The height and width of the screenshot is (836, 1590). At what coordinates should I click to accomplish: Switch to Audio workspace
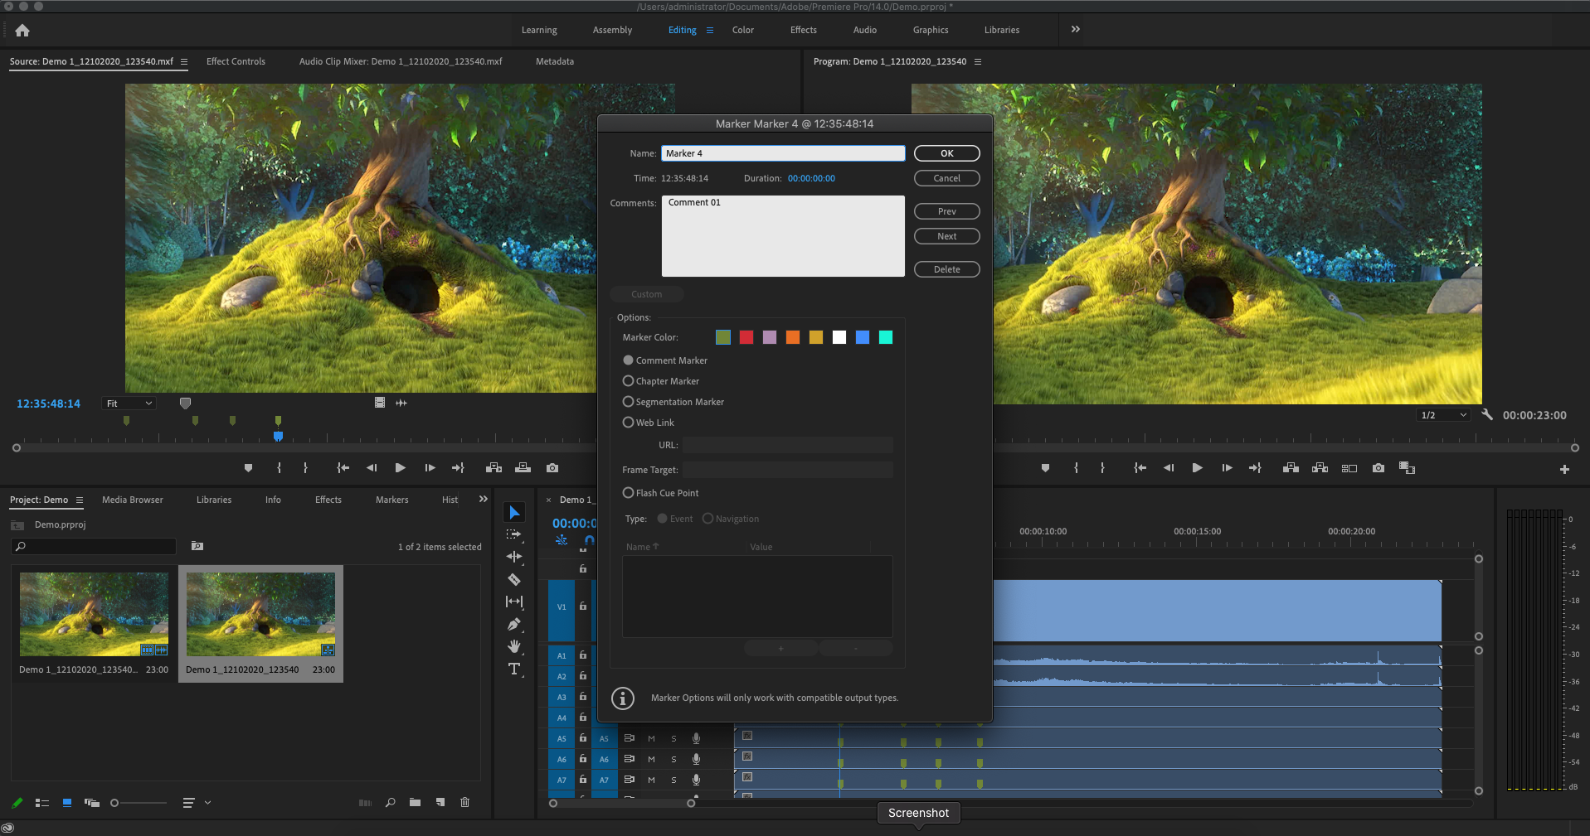[x=865, y=31]
